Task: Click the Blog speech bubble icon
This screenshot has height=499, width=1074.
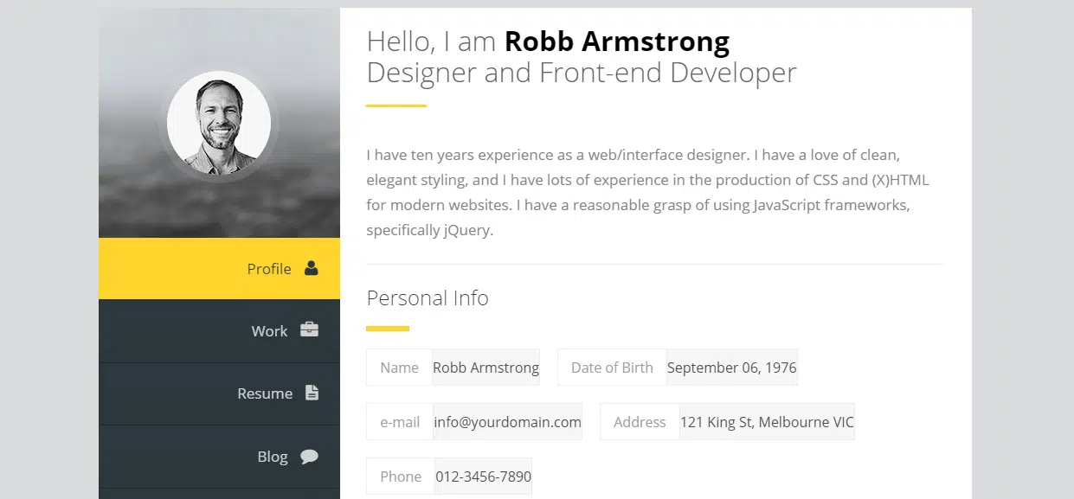Action: pyautogui.click(x=309, y=457)
